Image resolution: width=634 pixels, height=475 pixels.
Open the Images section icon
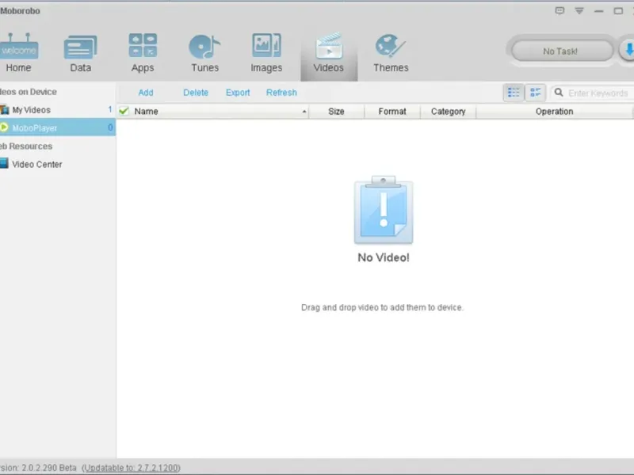coord(266,45)
